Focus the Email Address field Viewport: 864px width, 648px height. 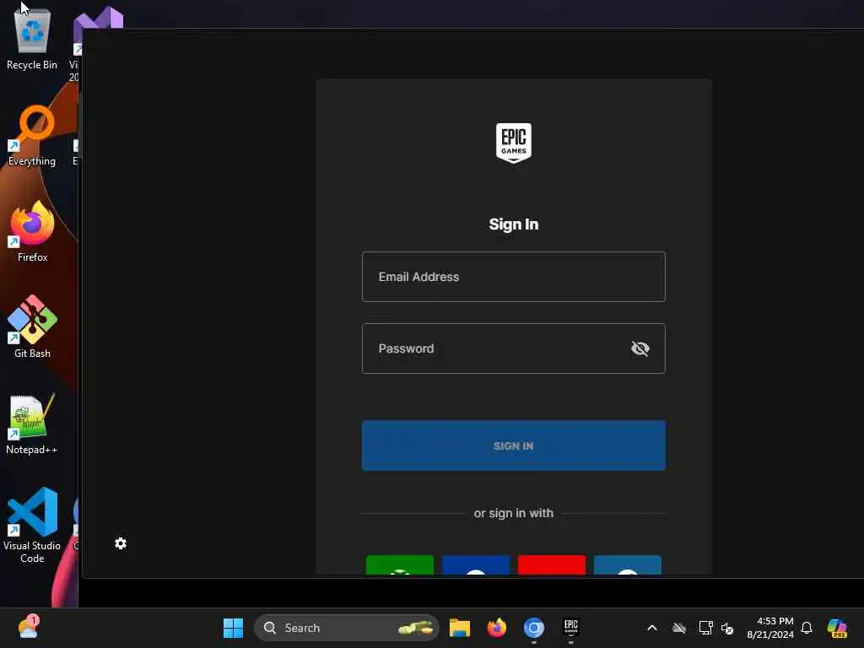click(x=514, y=277)
